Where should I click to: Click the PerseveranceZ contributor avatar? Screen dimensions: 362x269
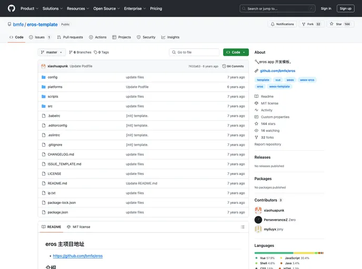(x=258, y=220)
